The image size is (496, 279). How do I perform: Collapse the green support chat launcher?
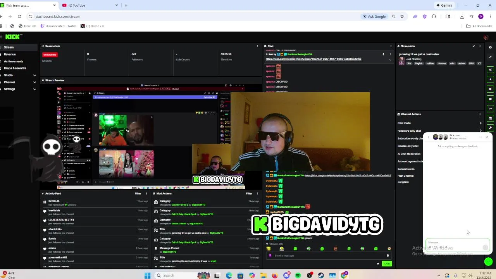(488, 262)
